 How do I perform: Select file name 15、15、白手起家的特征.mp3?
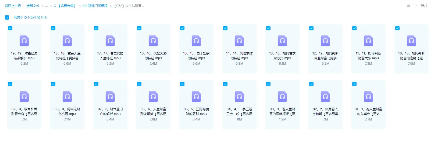pyautogui.click(x=196, y=56)
